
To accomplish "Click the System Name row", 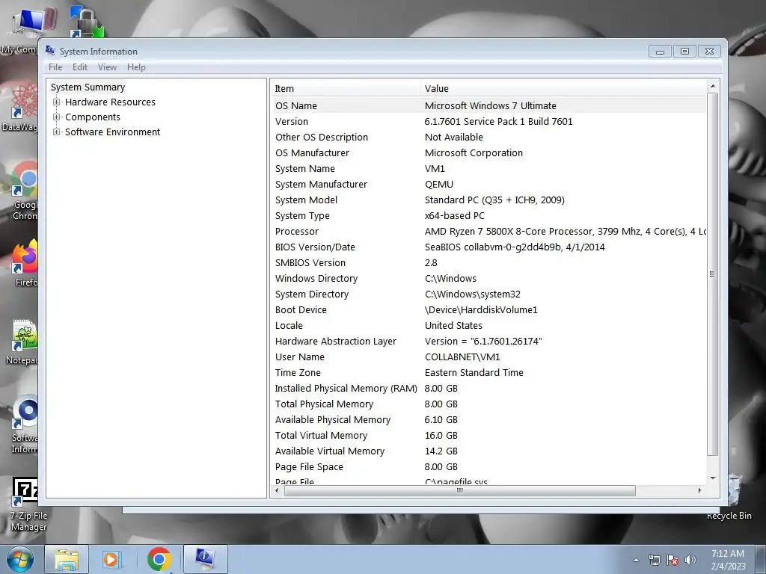I will 488,168.
